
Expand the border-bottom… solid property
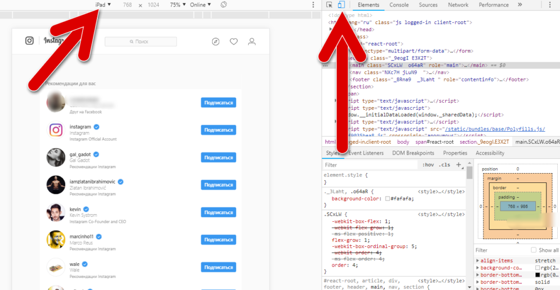click(478, 282)
